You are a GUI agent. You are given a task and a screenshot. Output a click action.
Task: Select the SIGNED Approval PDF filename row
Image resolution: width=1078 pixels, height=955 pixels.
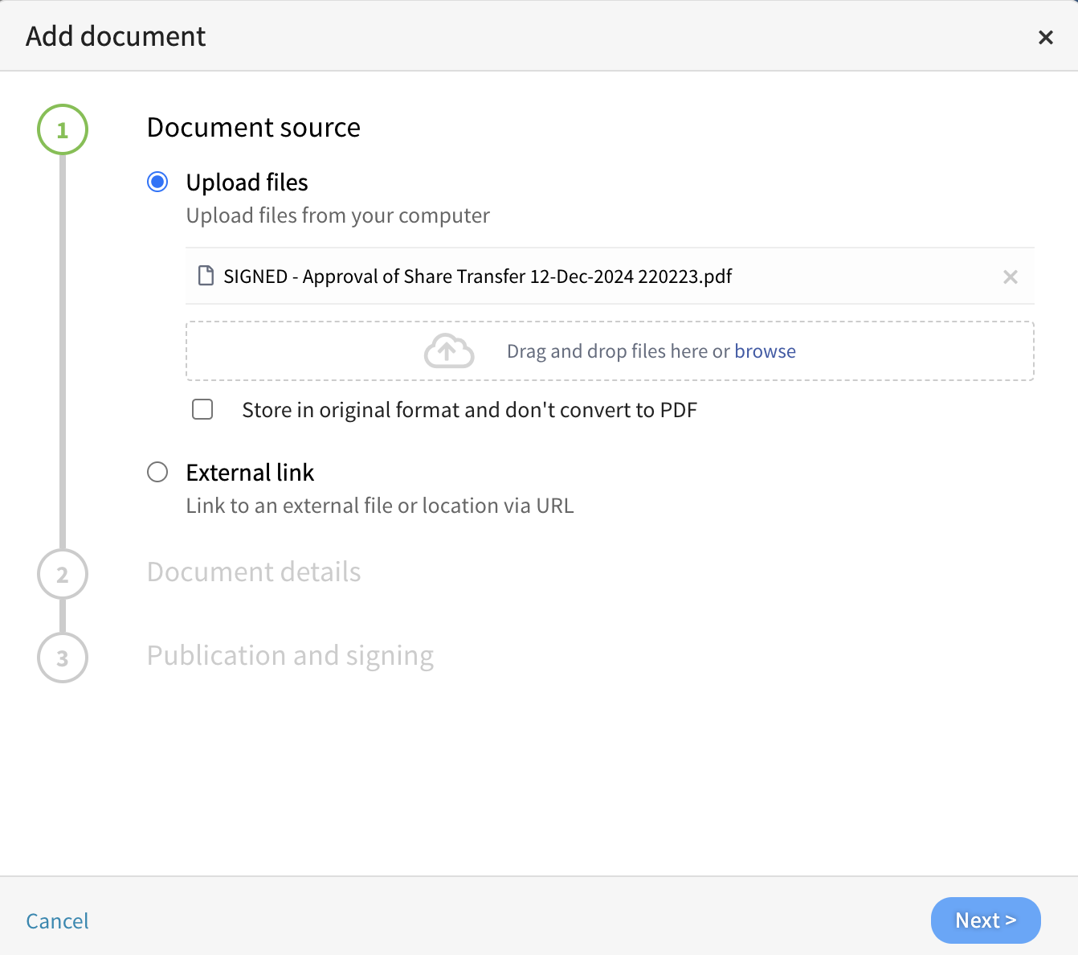point(477,276)
